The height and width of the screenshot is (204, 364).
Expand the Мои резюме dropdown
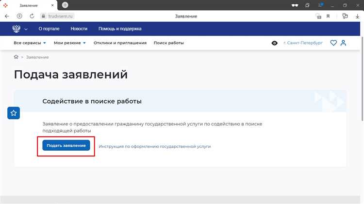(x=69, y=43)
